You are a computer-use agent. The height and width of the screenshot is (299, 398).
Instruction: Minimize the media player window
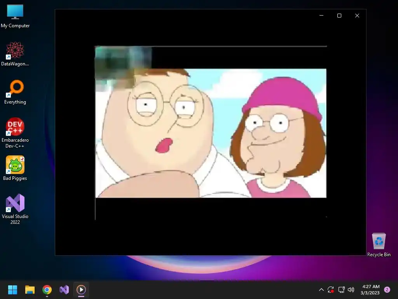pyautogui.click(x=321, y=16)
